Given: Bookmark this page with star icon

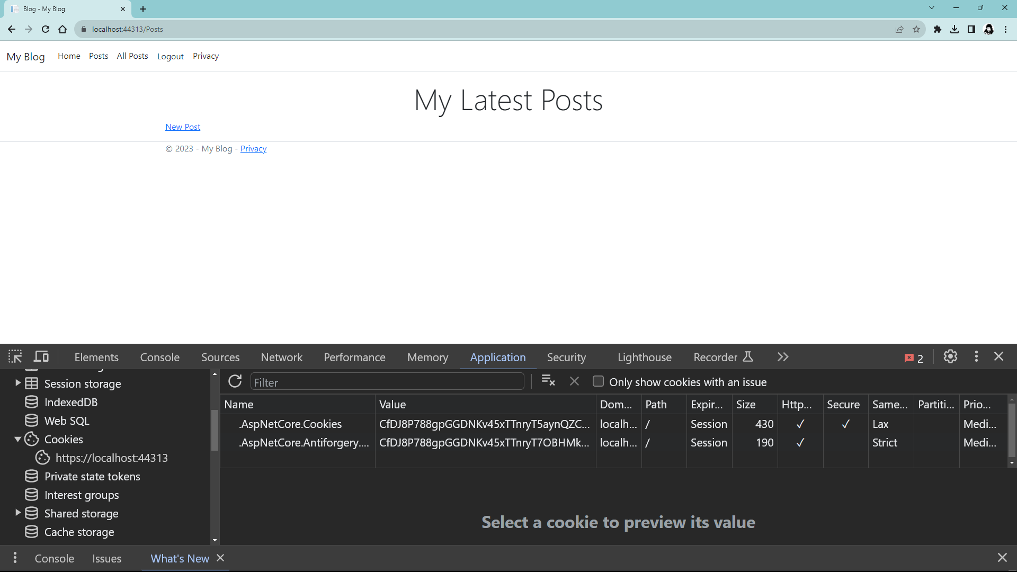Looking at the screenshot, I should pyautogui.click(x=916, y=29).
